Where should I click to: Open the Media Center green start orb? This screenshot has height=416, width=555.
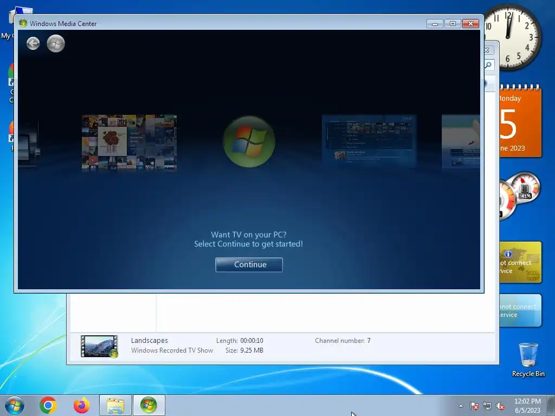point(56,43)
